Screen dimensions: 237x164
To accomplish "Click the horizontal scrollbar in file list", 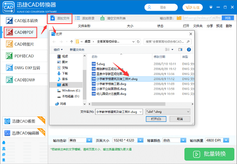I will coord(128,104).
